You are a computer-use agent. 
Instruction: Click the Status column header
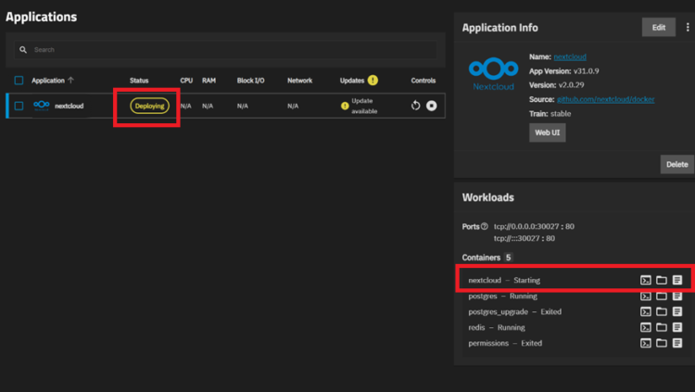click(139, 81)
